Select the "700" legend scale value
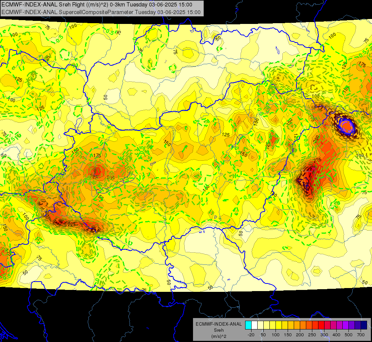This screenshot has width=372, height=342. (x=361, y=335)
